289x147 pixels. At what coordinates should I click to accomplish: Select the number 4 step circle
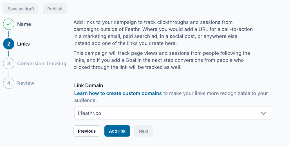9,83
